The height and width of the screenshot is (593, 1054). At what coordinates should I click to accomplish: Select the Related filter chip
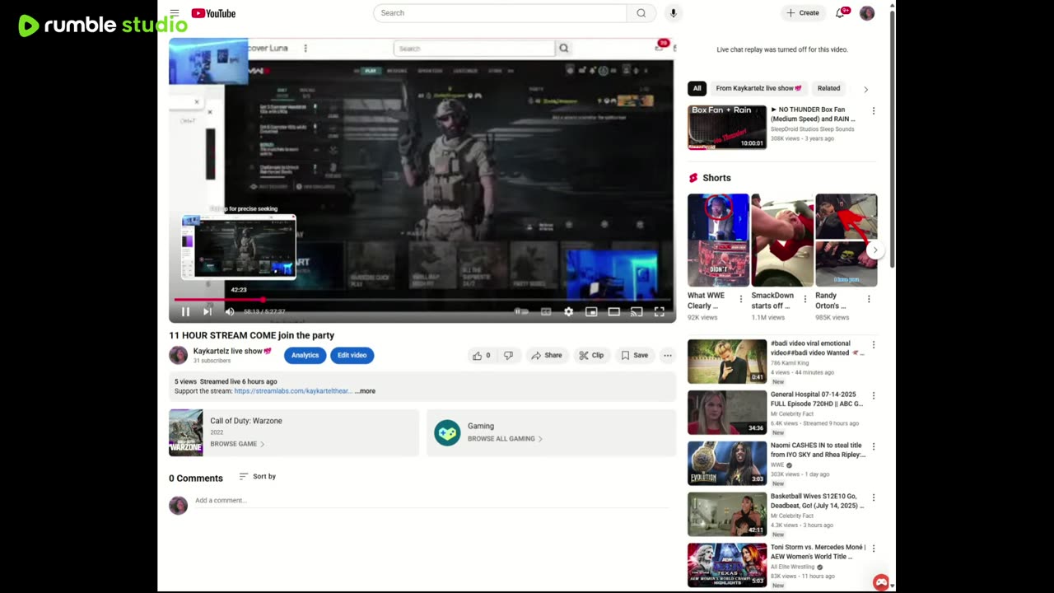828,88
